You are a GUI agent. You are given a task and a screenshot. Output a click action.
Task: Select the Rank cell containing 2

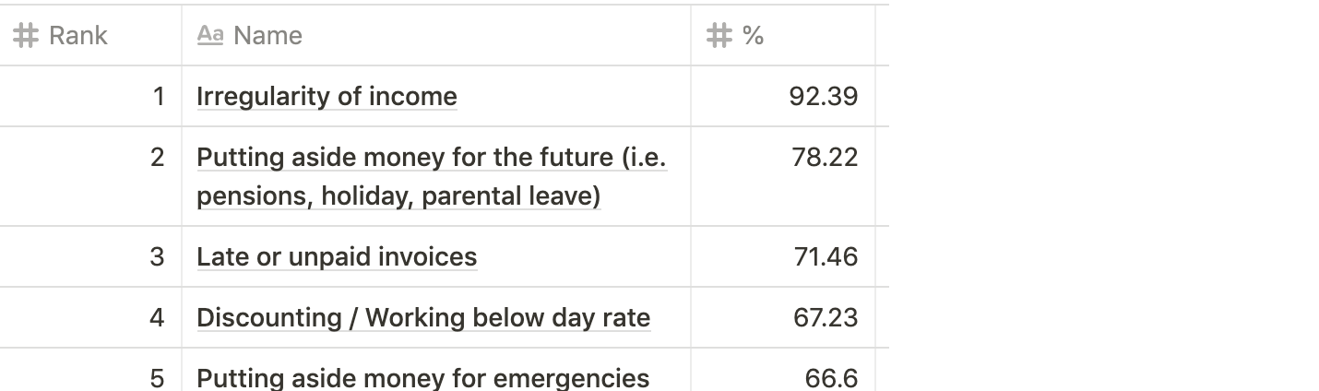click(x=90, y=176)
